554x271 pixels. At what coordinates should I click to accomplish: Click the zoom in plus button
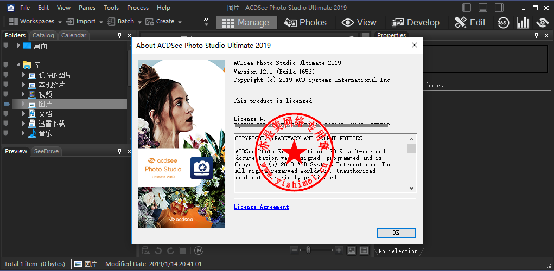339,250
